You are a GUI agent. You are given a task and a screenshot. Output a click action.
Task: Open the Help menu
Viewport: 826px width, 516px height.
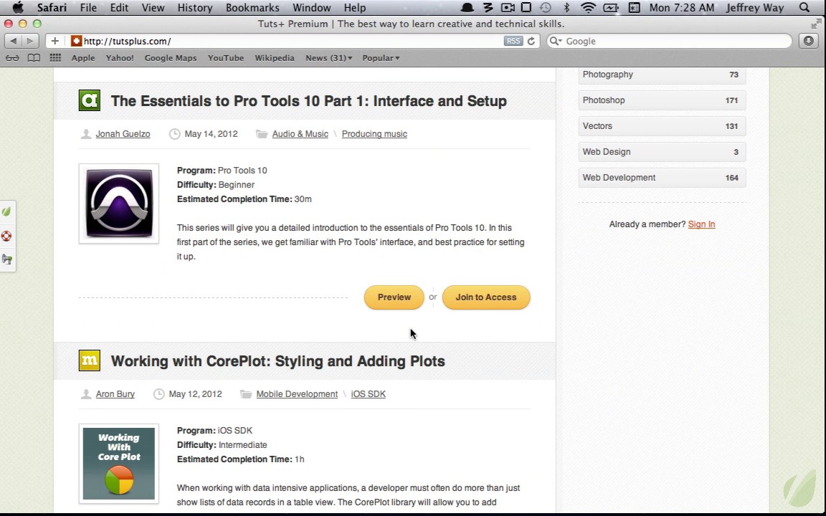354,7
